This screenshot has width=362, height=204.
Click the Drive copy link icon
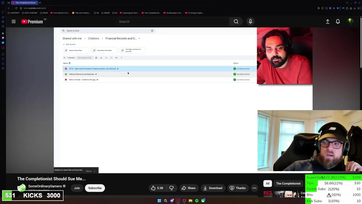[x=116, y=58]
